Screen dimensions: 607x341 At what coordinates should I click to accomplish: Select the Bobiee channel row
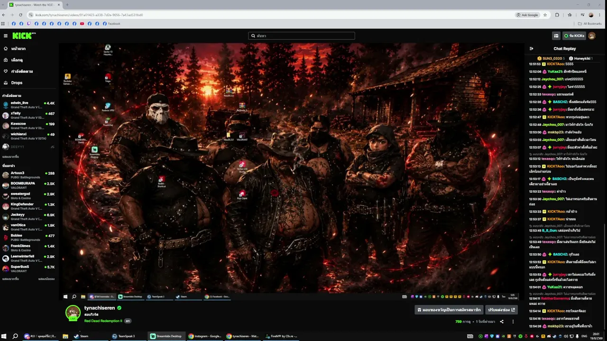(x=28, y=237)
